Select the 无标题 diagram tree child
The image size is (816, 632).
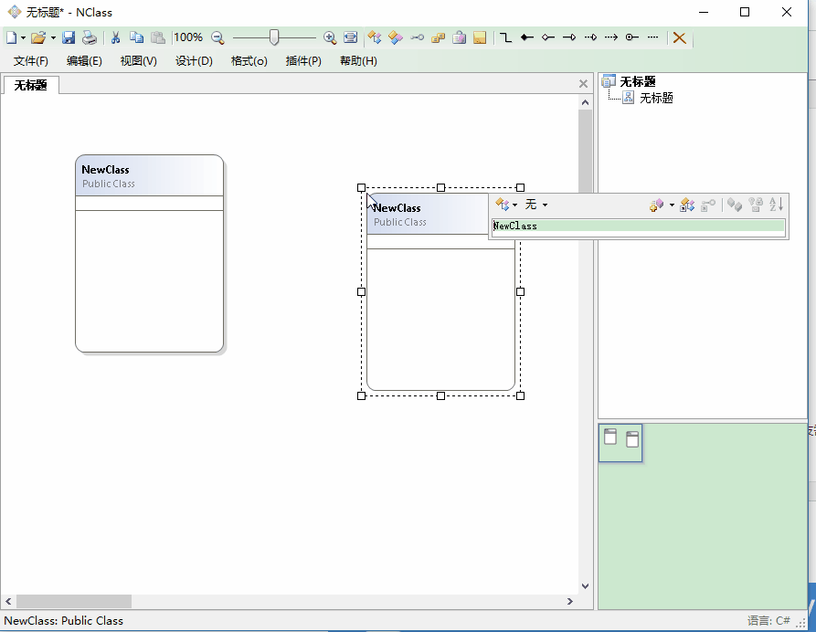point(656,98)
